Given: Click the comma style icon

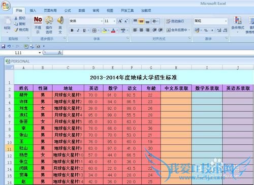Looking at the screenshot, I should point(212,30).
